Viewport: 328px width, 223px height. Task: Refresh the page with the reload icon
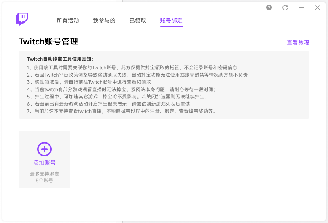click(x=285, y=8)
